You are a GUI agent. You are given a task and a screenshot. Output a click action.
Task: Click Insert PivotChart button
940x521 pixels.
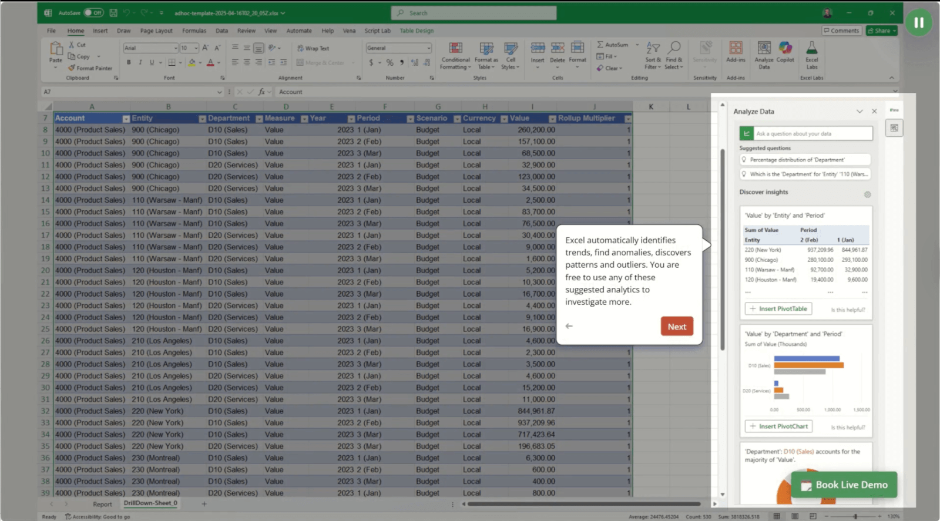click(x=778, y=426)
